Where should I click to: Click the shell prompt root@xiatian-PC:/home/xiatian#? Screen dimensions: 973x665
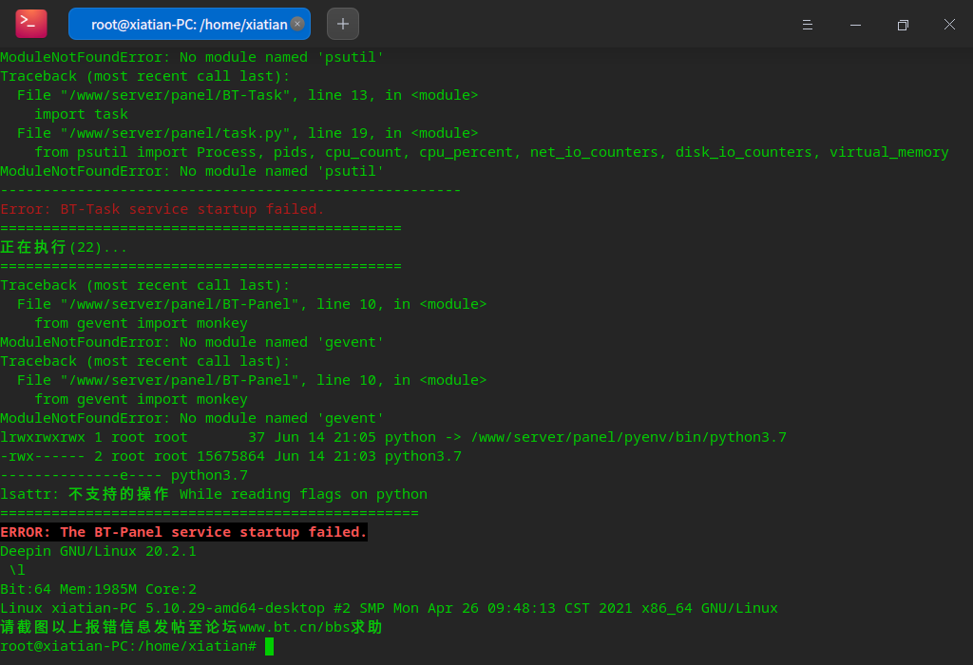[x=128, y=646]
